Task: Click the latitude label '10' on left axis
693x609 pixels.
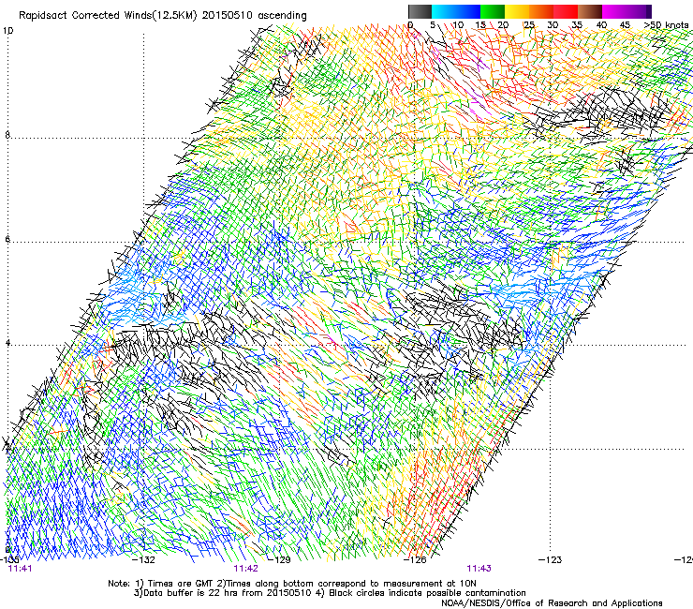Action: pyautogui.click(x=7, y=31)
